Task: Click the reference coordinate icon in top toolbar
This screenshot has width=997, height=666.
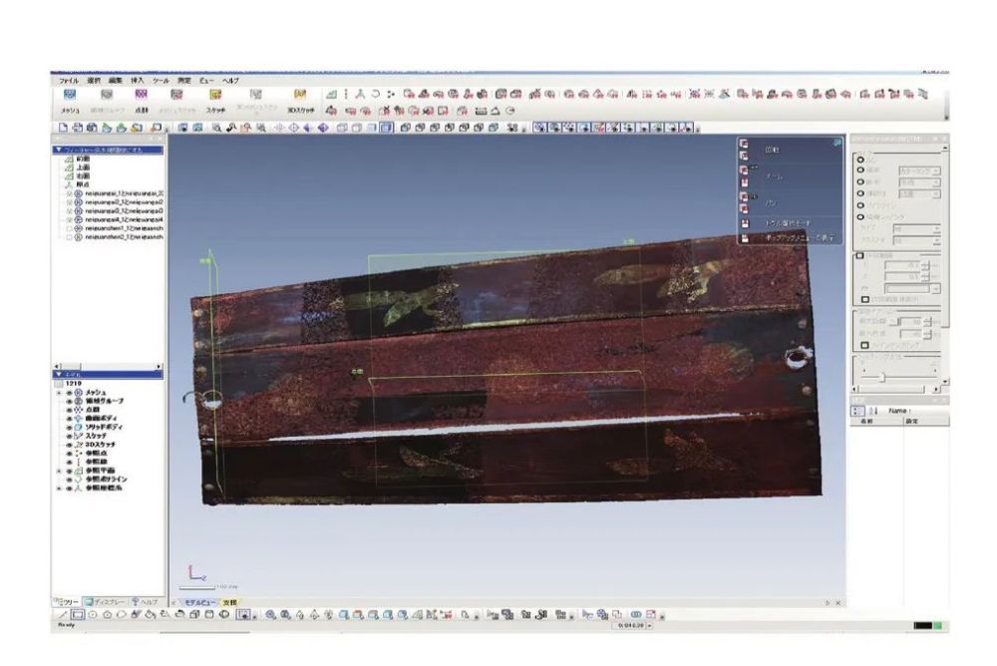Action: coord(360,94)
